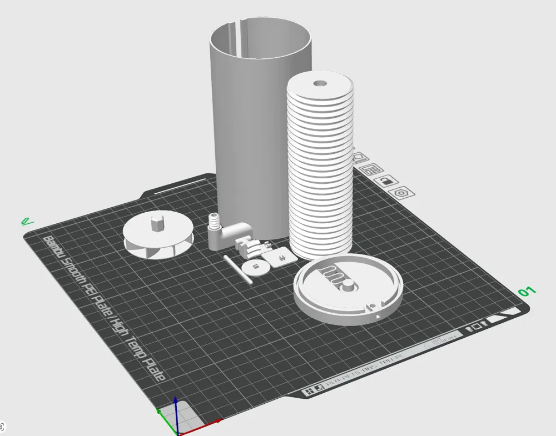Select the small toothed clip part
Screen dimensions: 556x436
click(x=249, y=246)
